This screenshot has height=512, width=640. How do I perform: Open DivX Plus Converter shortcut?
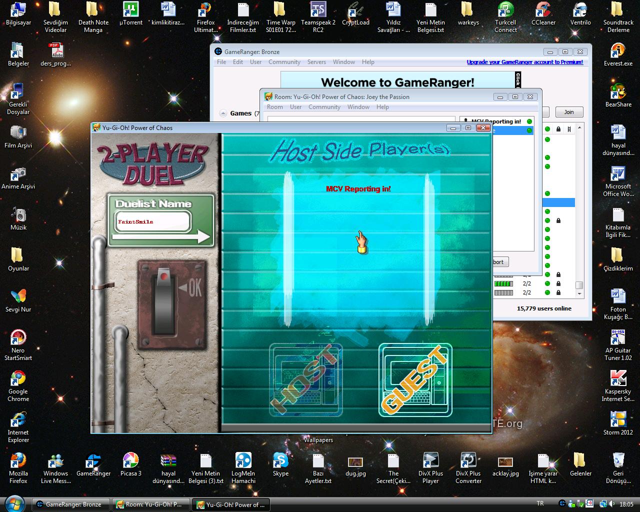click(468, 468)
